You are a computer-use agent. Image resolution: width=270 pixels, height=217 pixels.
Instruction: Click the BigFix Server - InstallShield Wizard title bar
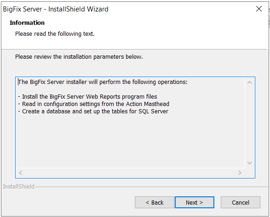pos(127,9)
